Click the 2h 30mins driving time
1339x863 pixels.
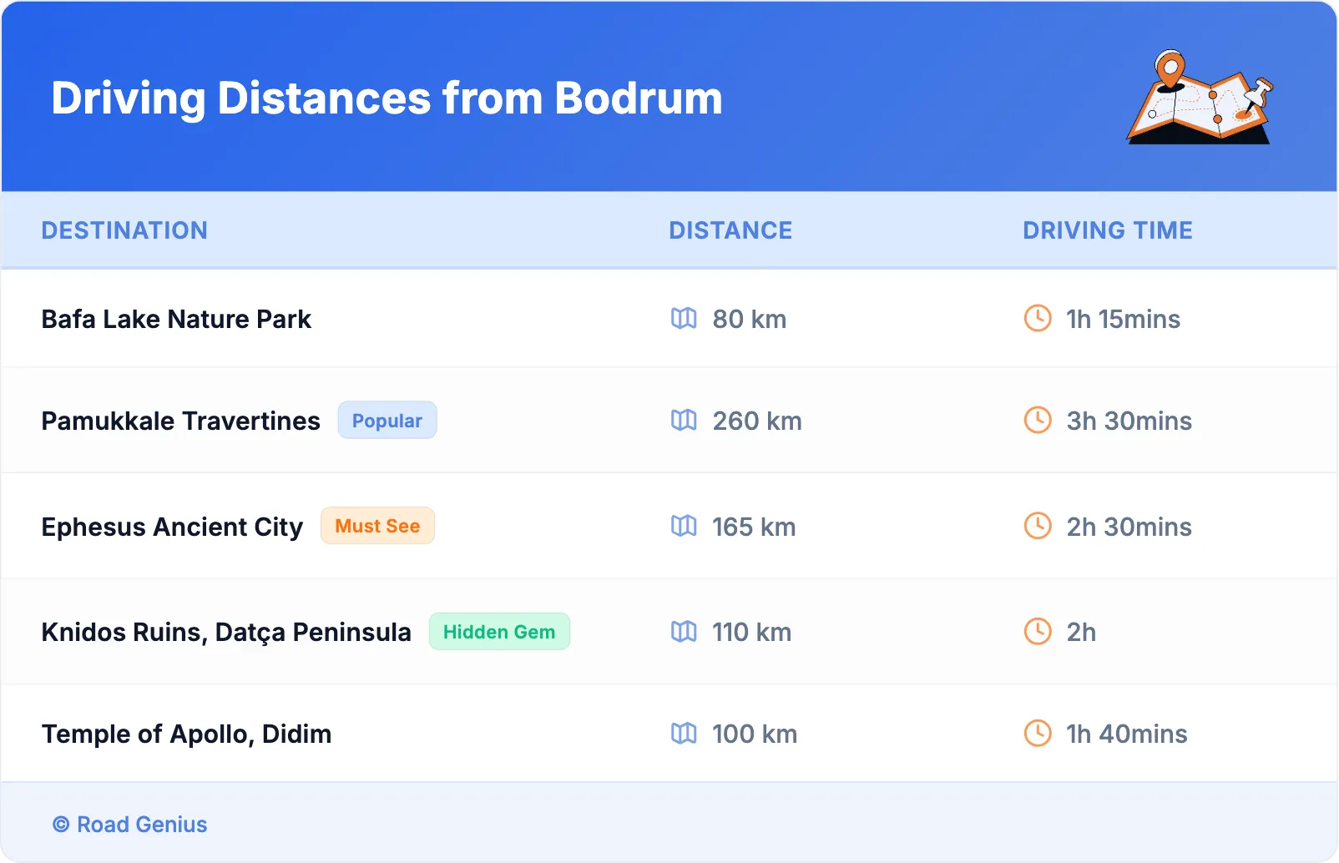click(x=1129, y=527)
